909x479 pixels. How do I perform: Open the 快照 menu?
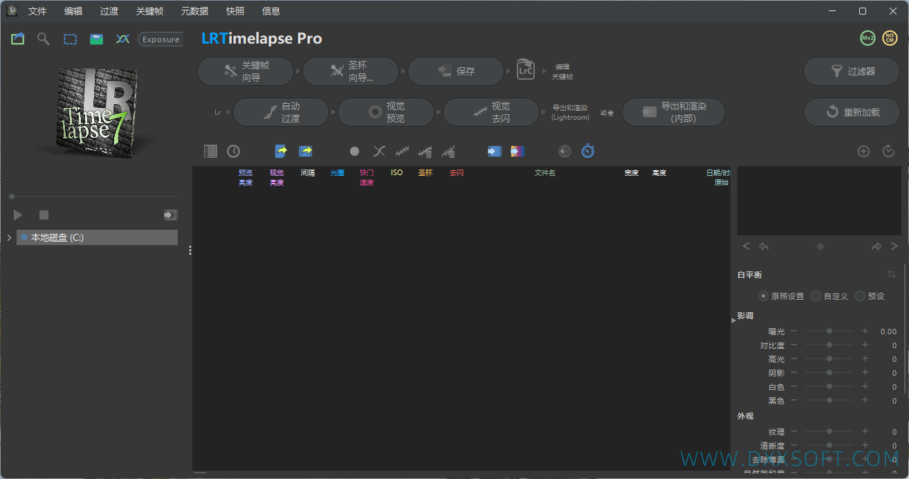tap(235, 11)
